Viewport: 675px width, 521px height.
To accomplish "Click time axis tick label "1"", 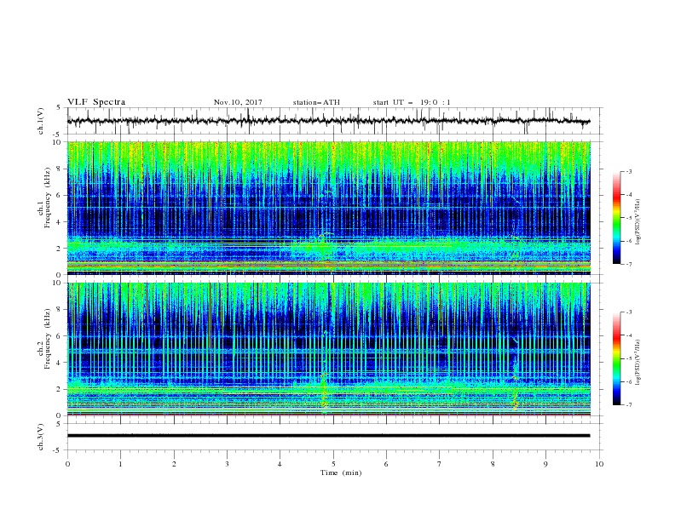I will click(120, 464).
